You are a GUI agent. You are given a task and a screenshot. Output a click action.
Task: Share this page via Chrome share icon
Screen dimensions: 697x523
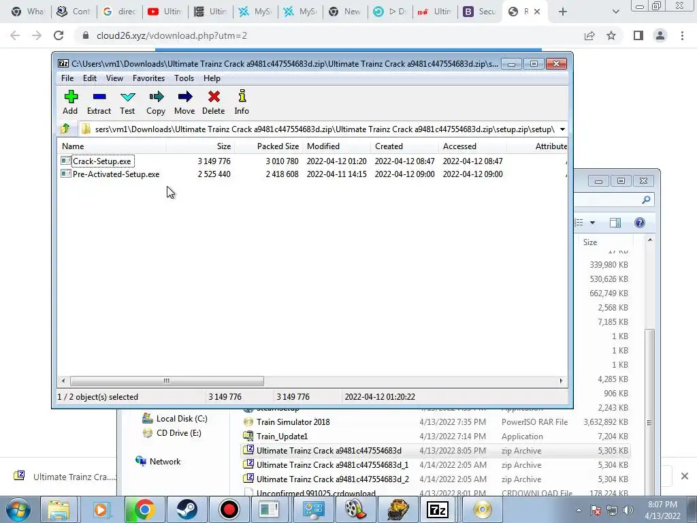point(589,35)
